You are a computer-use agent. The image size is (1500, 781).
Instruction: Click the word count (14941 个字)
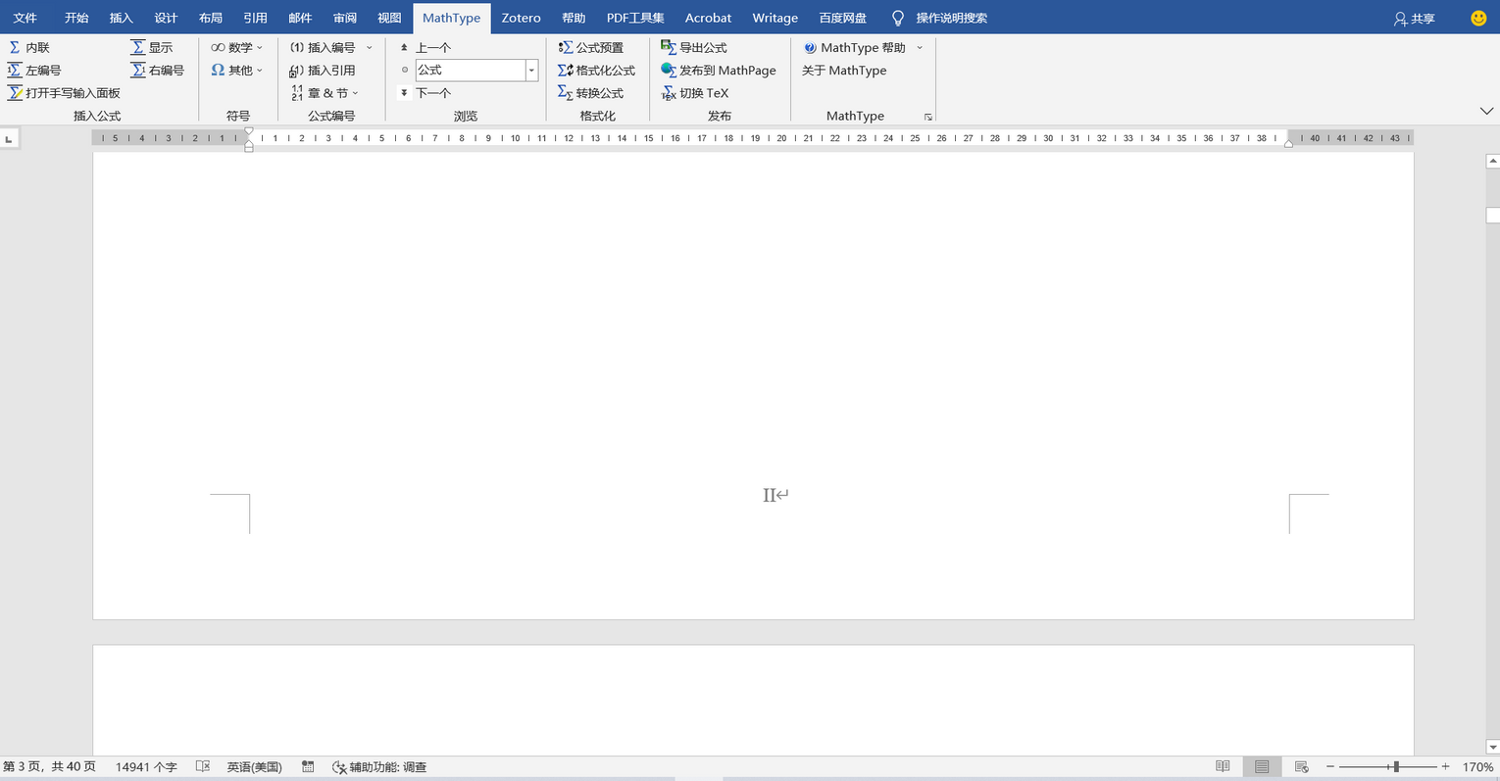pyautogui.click(x=146, y=766)
